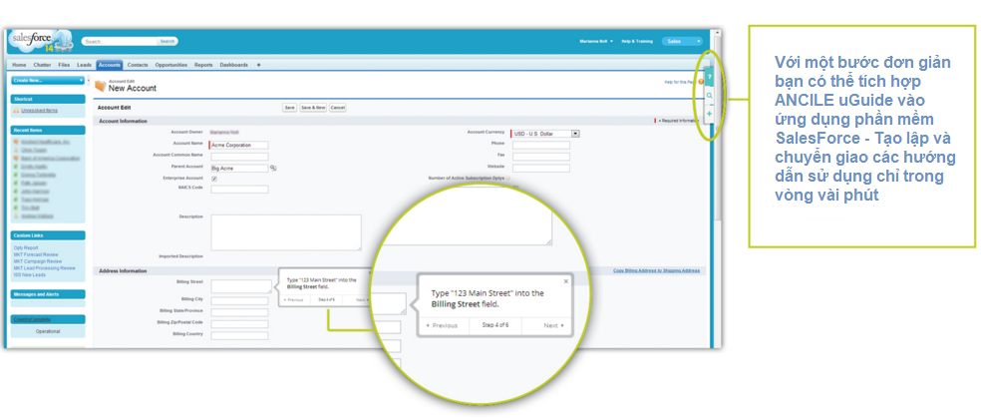
Task: Click the Parent Account field
Action: pos(239,168)
